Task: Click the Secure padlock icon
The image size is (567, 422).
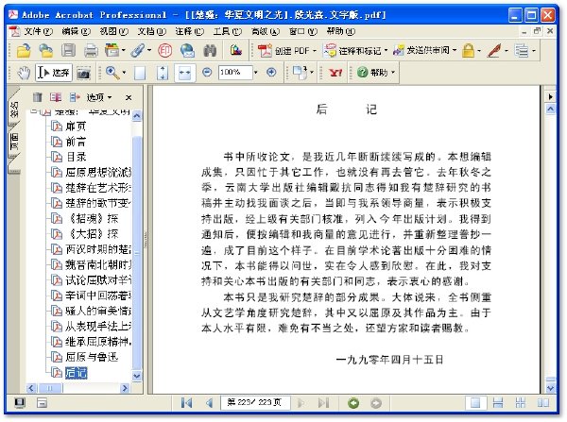Action: coord(468,51)
